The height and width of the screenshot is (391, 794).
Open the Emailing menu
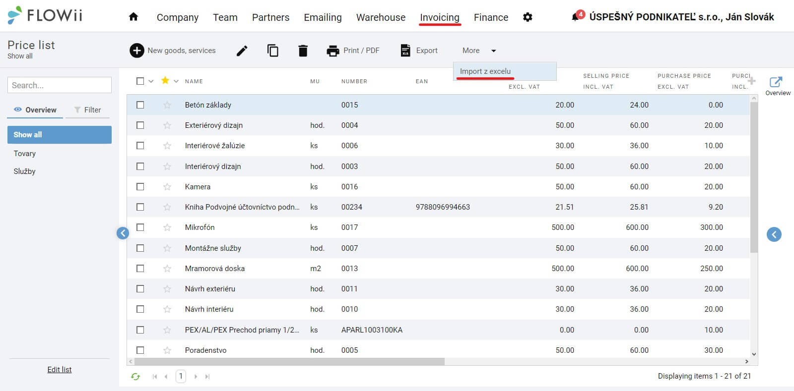point(323,17)
